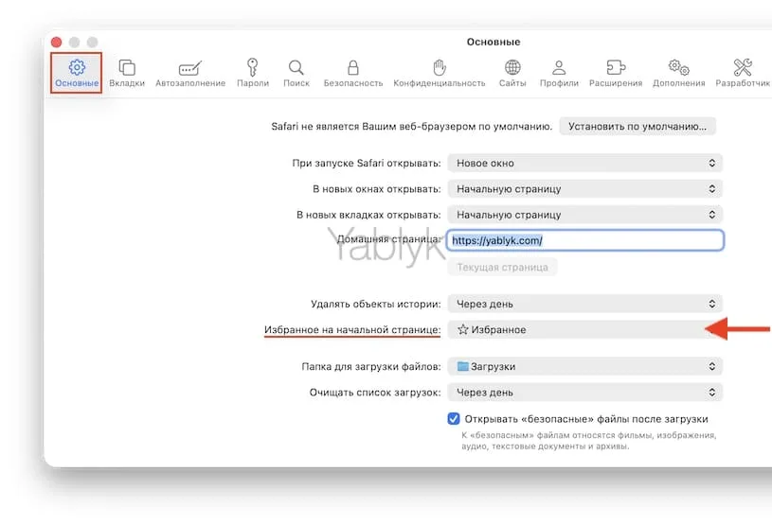Image resolution: width=772 pixels, height=525 pixels.
Task: Click the «К «безопасным» файлам относятся» note
Action: point(589,441)
